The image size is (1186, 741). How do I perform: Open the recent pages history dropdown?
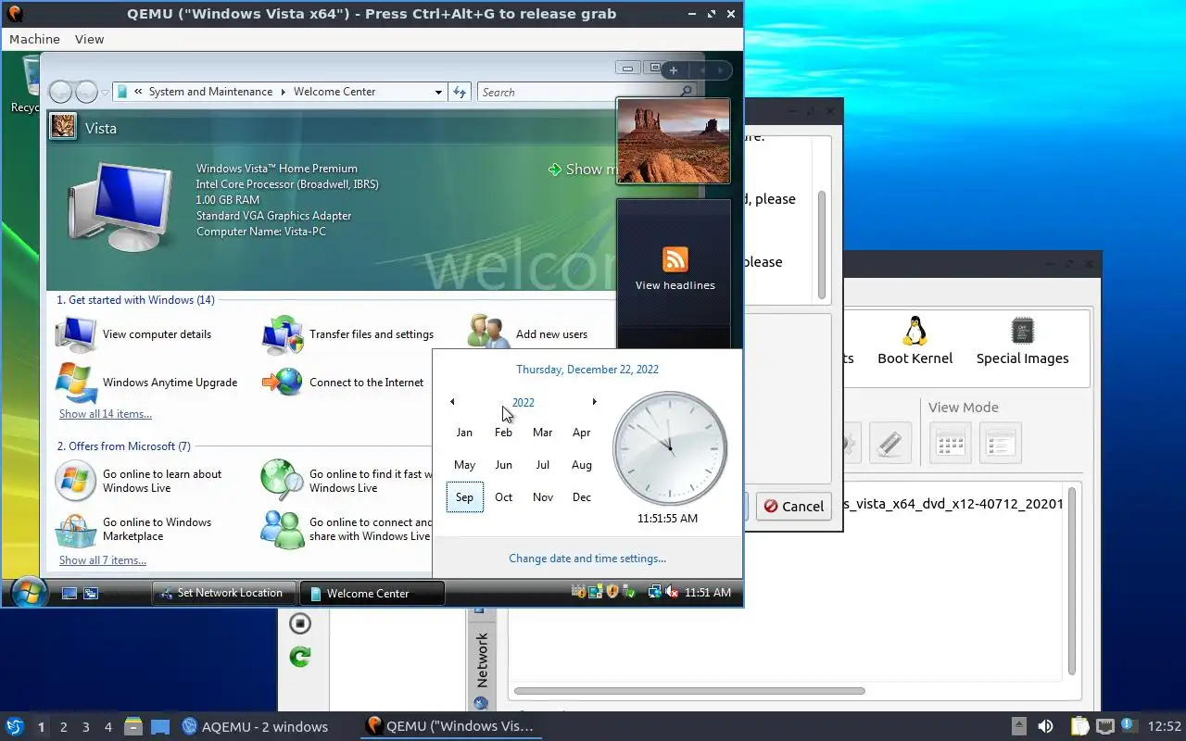[x=105, y=93]
